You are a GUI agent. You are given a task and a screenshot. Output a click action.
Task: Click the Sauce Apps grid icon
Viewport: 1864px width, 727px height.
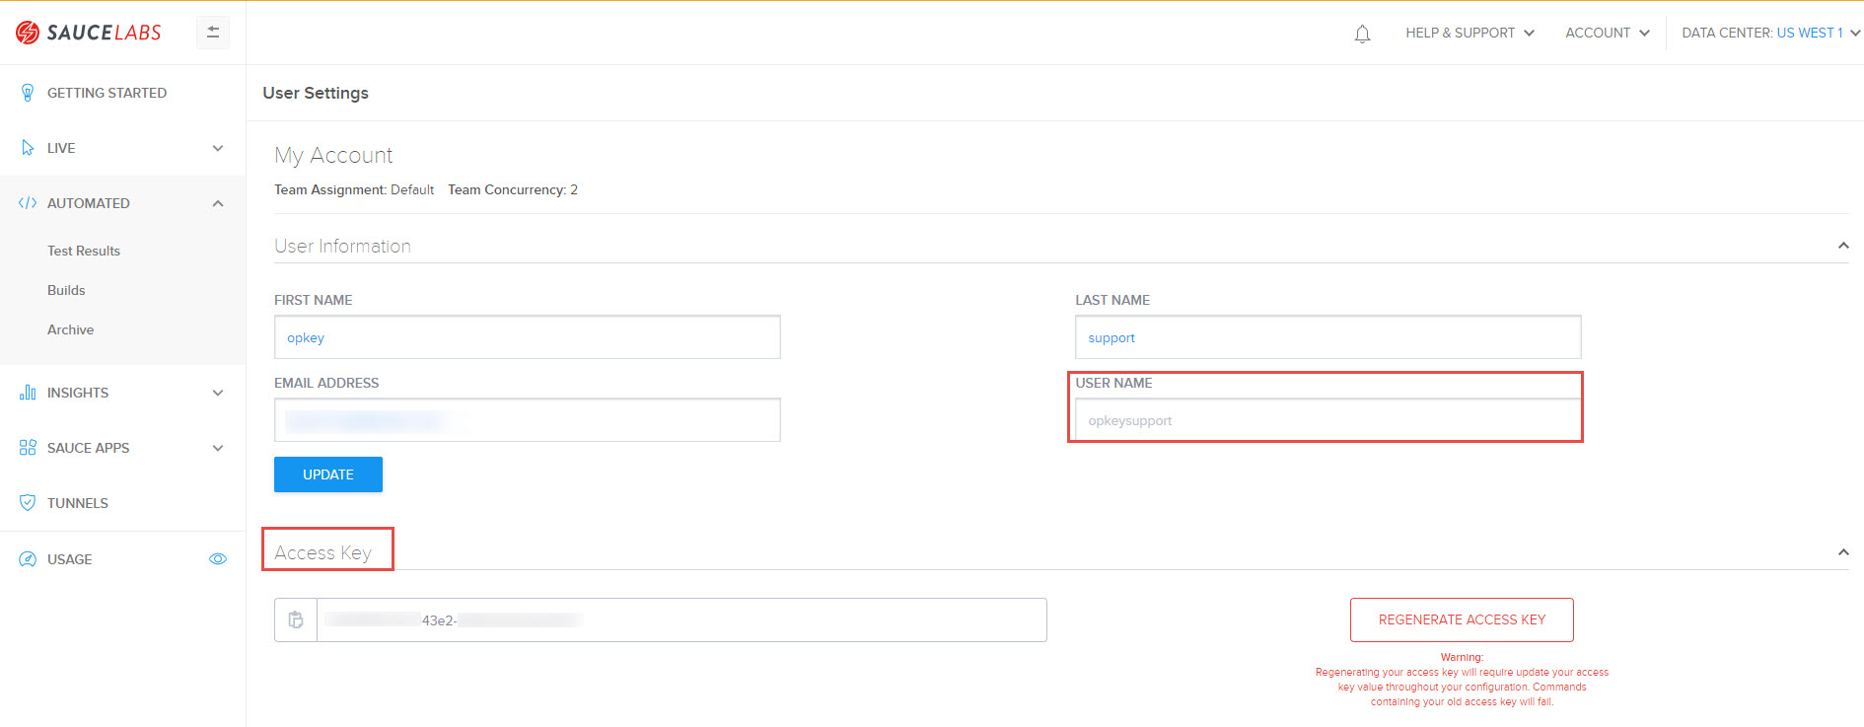(28, 448)
